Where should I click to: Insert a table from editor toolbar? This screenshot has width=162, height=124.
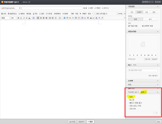click(x=76, y=18)
